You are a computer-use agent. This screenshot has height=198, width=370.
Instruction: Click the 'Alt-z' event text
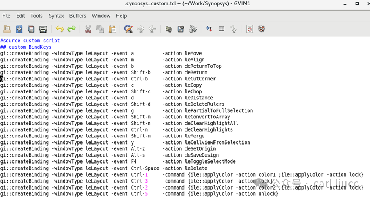click(x=138, y=149)
